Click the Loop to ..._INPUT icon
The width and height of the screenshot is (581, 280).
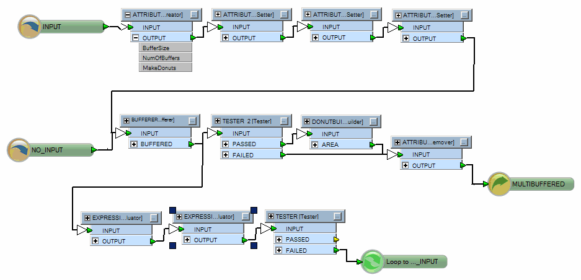pos(373,261)
